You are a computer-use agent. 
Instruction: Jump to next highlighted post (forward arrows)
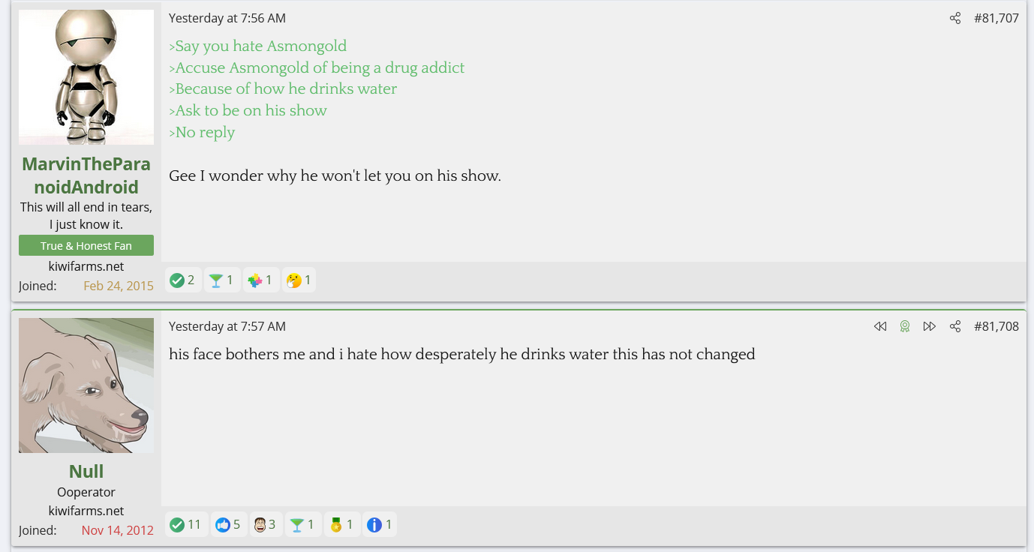click(x=929, y=326)
